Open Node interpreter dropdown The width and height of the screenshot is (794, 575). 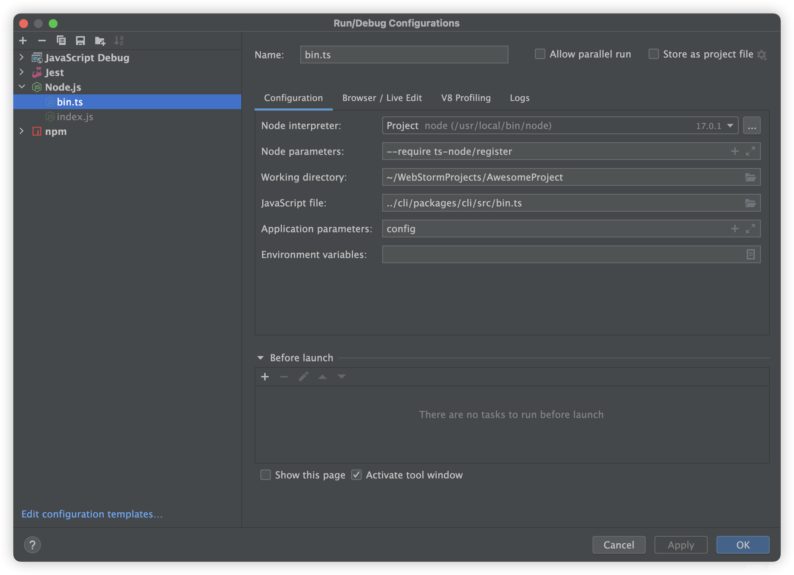click(x=730, y=126)
